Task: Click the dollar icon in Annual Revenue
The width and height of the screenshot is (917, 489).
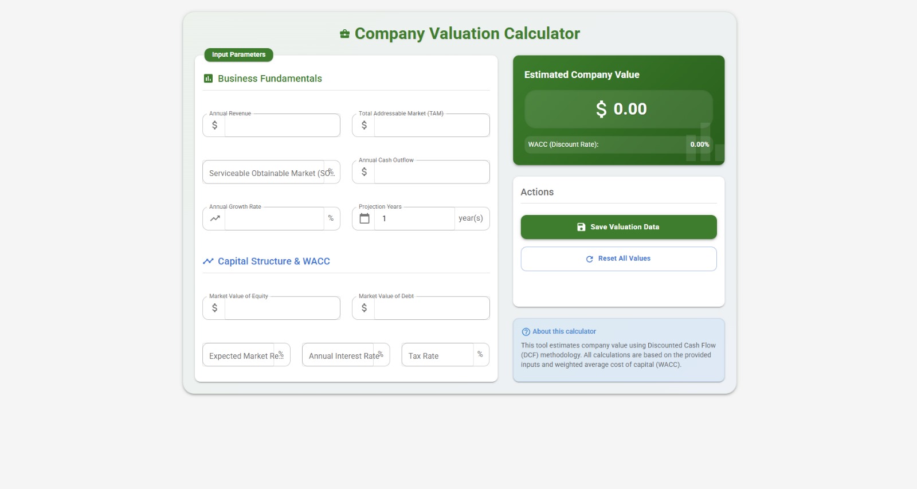Action: click(x=214, y=125)
